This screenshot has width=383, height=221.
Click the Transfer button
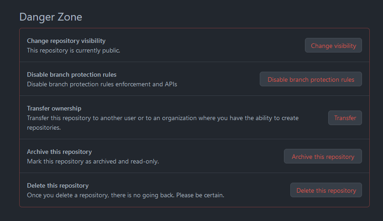pyautogui.click(x=345, y=118)
